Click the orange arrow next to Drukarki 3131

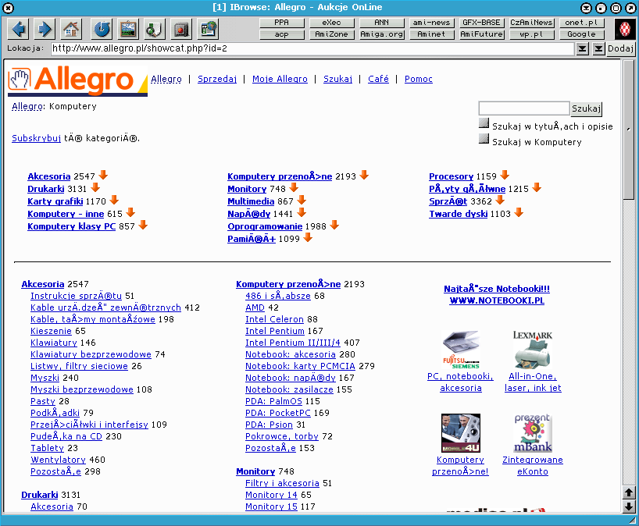(95, 187)
